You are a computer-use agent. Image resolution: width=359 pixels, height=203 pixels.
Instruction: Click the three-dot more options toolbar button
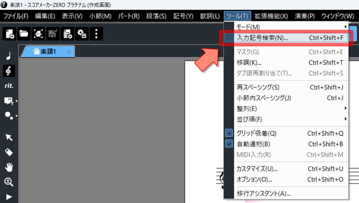pyautogui.click(x=96, y=34)
